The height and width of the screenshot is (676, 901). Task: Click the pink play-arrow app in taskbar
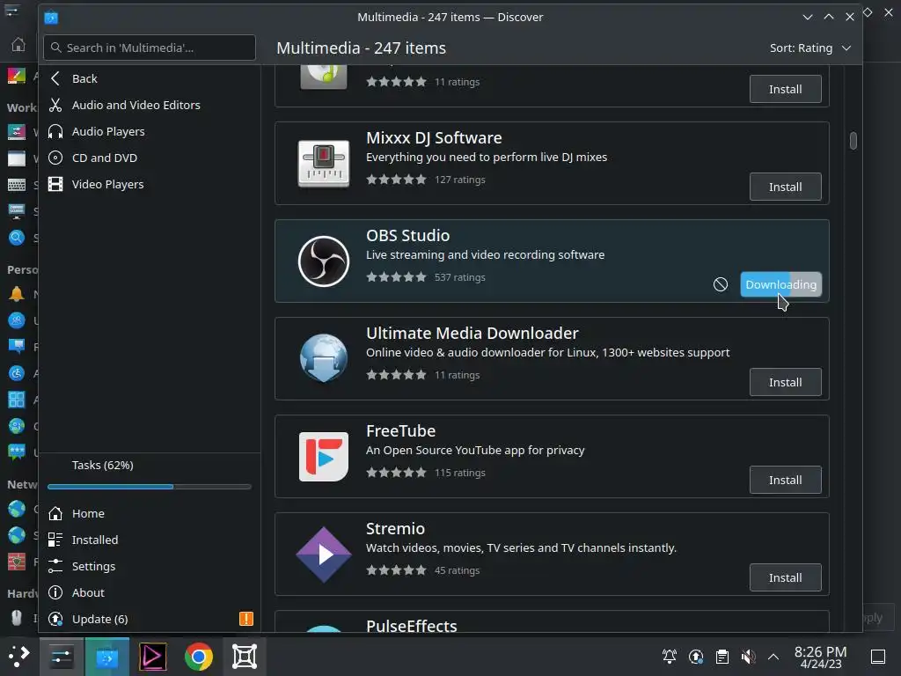(x=153, y=657)
